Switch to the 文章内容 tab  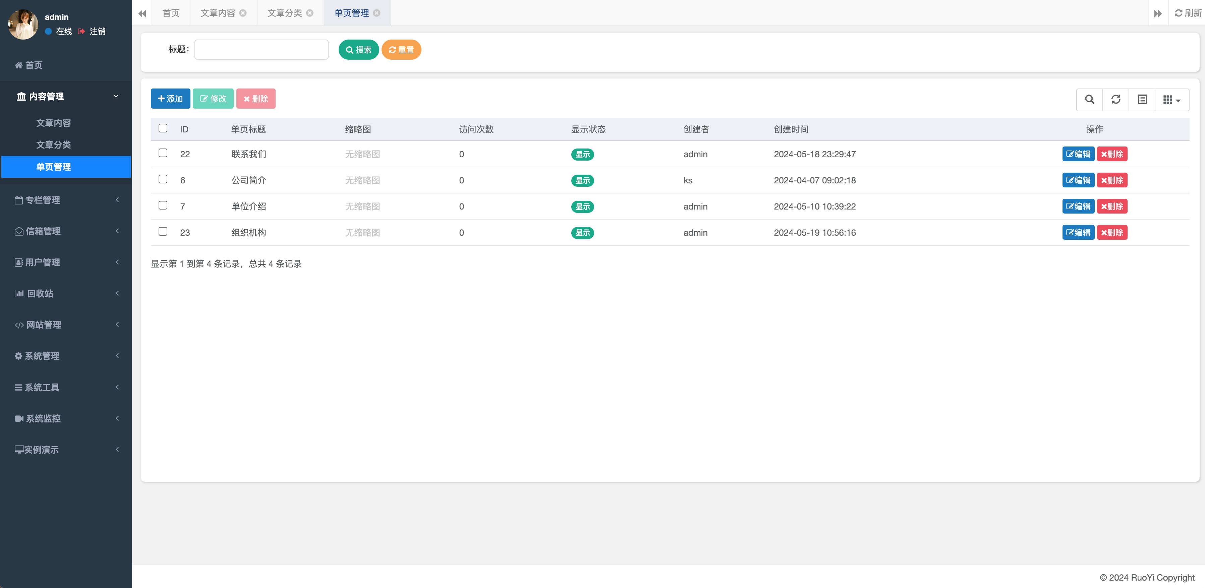[x=218, y=13]
